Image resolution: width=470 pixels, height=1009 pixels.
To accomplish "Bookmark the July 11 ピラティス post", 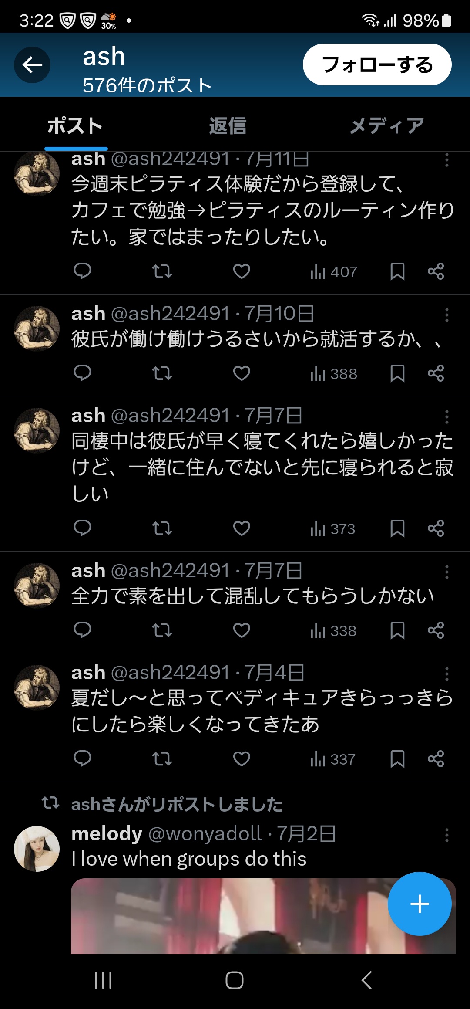I will click(397, 271).
